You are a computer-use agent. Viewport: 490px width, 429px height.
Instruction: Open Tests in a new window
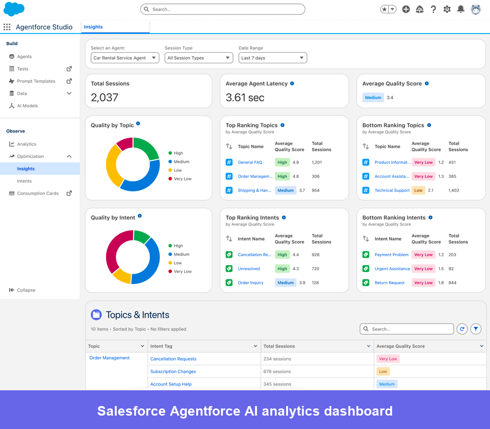tap(69, 68)
